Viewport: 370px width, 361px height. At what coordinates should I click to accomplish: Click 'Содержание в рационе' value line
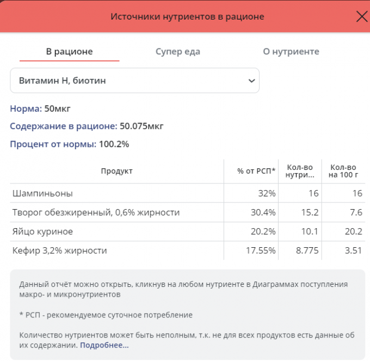tap(87, 126)
